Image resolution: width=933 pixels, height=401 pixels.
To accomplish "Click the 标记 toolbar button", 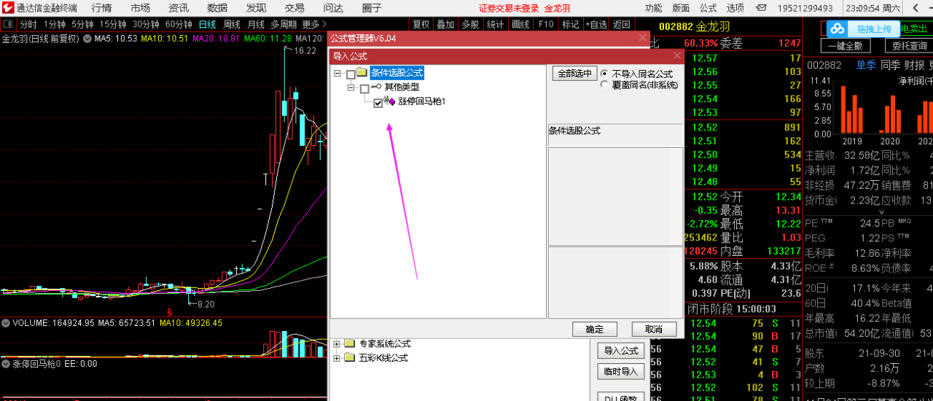I will 570,24.
